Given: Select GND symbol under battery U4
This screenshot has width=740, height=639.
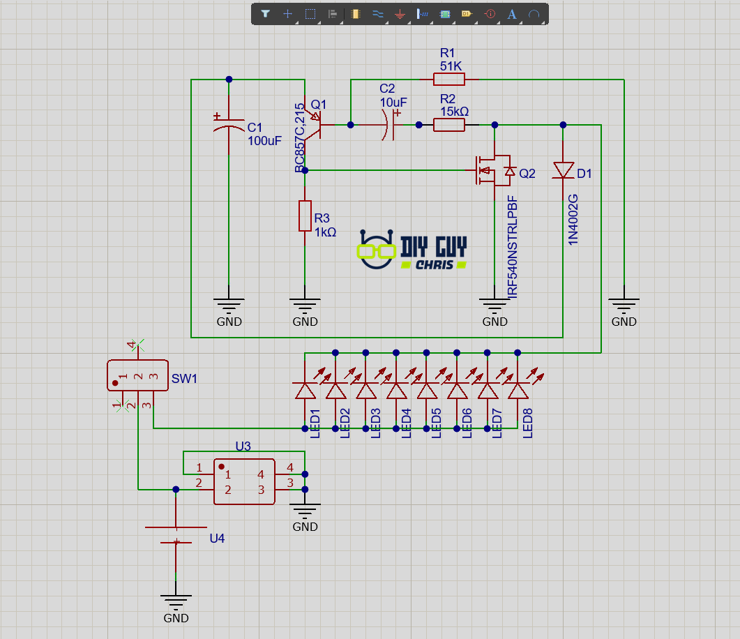Looking at the screenshot, I should click(176, 603).
